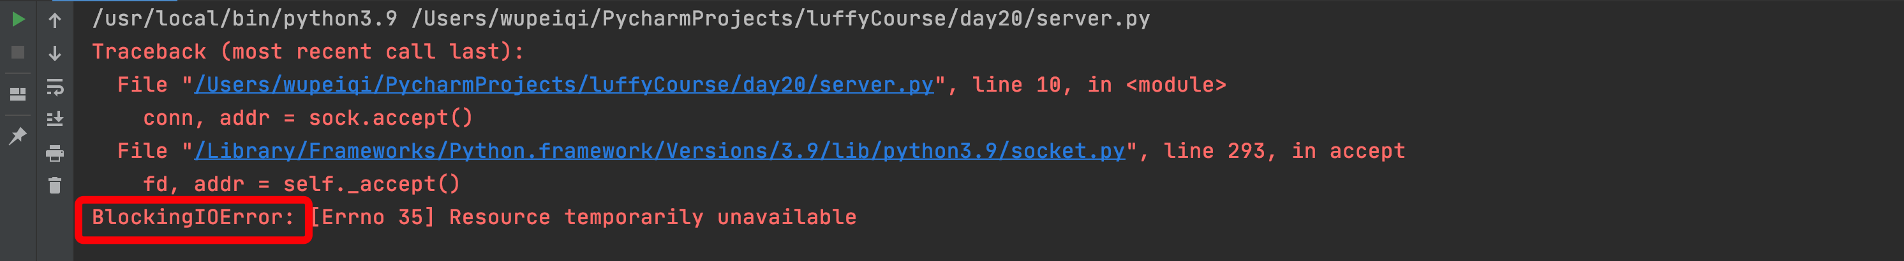This screenshot has height=261, width=1904.
Task: Jump up the stack trace with up arrow
Action: click(55, 20)
